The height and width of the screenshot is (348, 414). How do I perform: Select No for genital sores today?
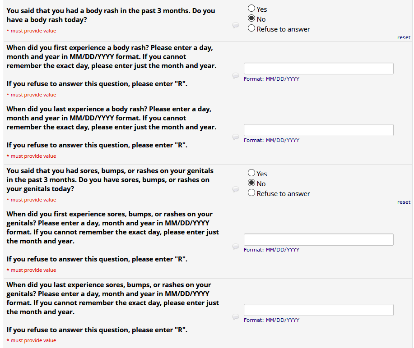[251, 183]
